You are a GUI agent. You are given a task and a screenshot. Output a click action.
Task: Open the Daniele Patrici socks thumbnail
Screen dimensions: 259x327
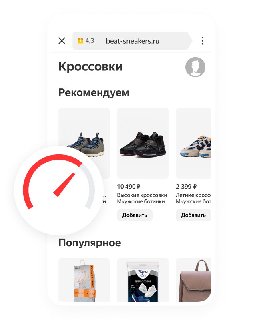pos(84,280)
